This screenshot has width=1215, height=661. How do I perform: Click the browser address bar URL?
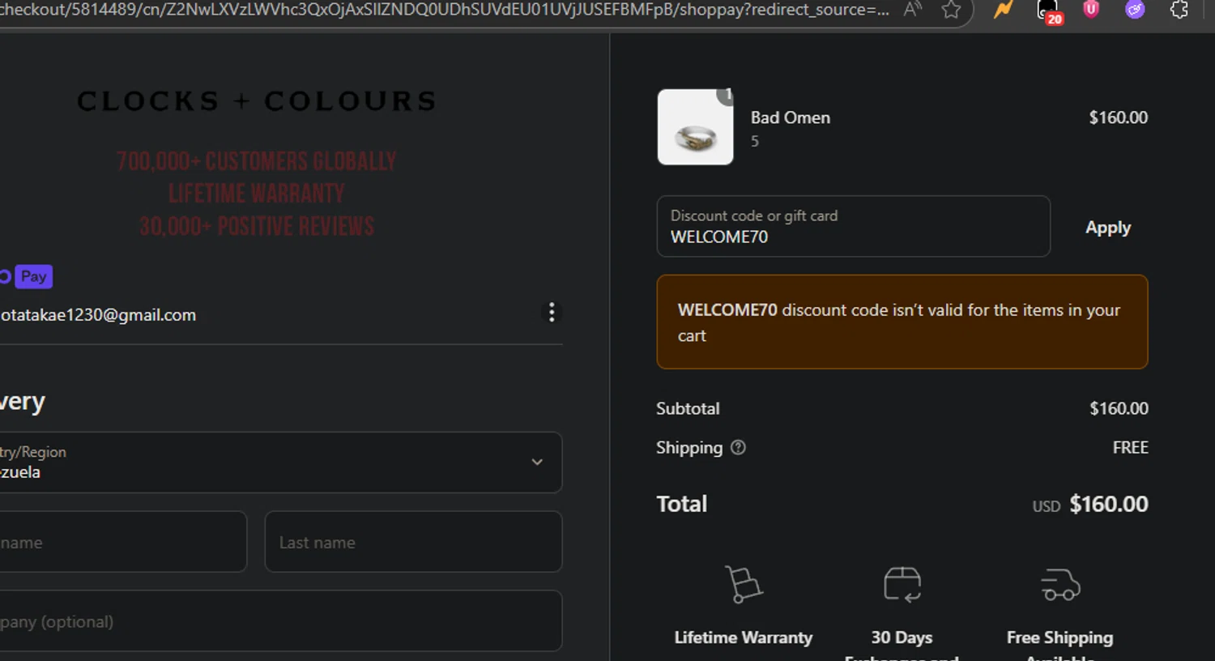pyautogui.click(x=445, y=10)
